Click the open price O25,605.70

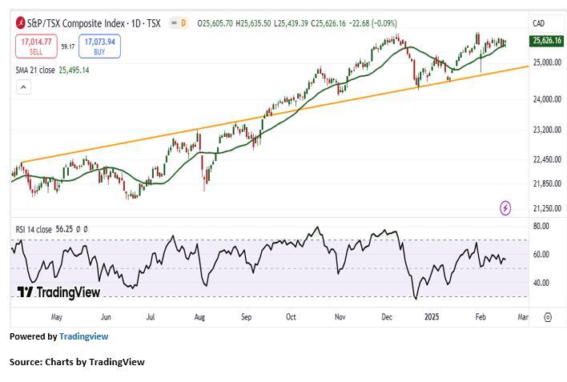click(215, 23)
